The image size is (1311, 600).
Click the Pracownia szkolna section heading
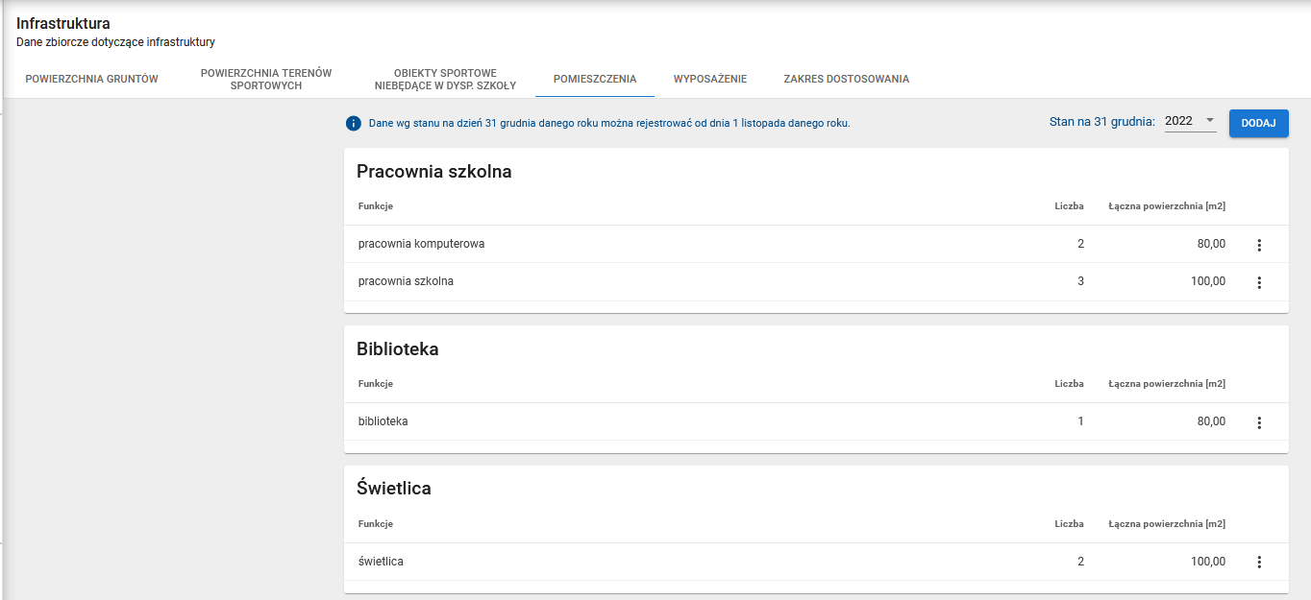coord(434,172)
